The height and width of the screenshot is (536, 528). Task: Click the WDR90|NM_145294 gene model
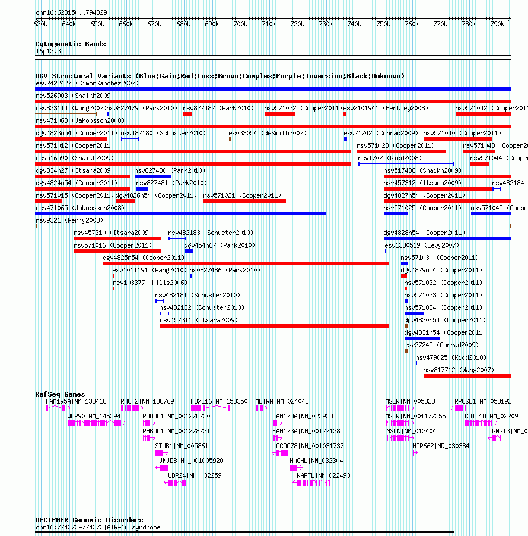pyautogui.click(x=97, y=423)
